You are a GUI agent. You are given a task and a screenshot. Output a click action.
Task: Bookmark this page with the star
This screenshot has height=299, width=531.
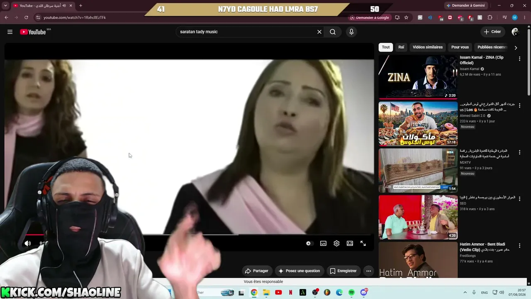[x=406, y=17]
